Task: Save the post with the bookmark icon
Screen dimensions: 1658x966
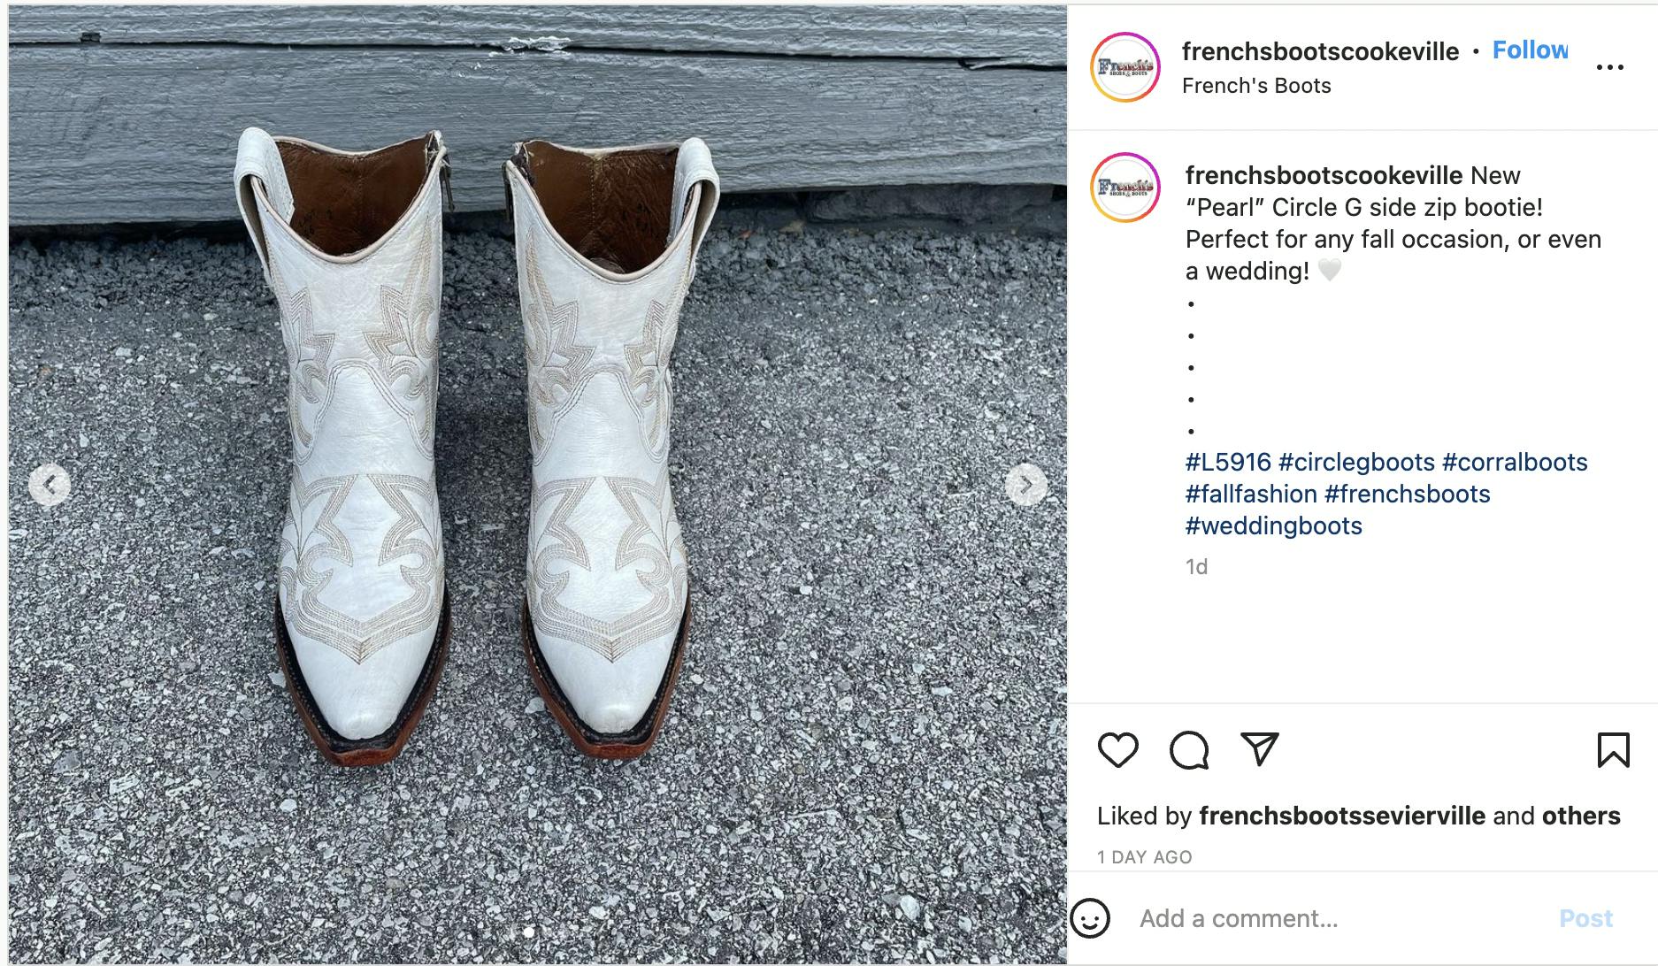Action: tap(1613, 750)
